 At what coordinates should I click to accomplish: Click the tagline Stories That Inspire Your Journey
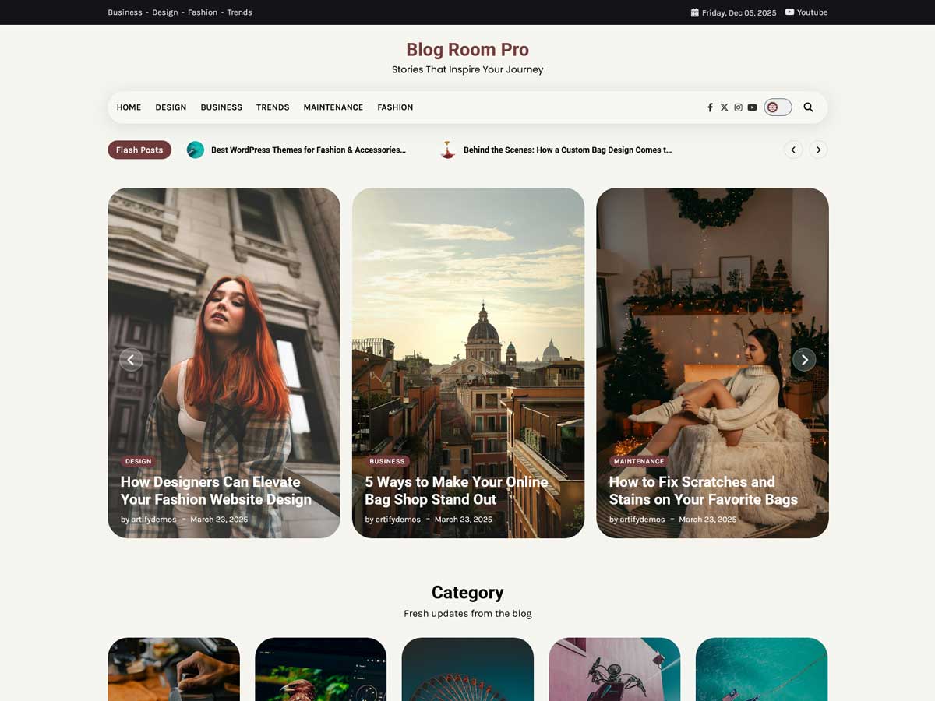pyautogui.click(x=467, y=69)
